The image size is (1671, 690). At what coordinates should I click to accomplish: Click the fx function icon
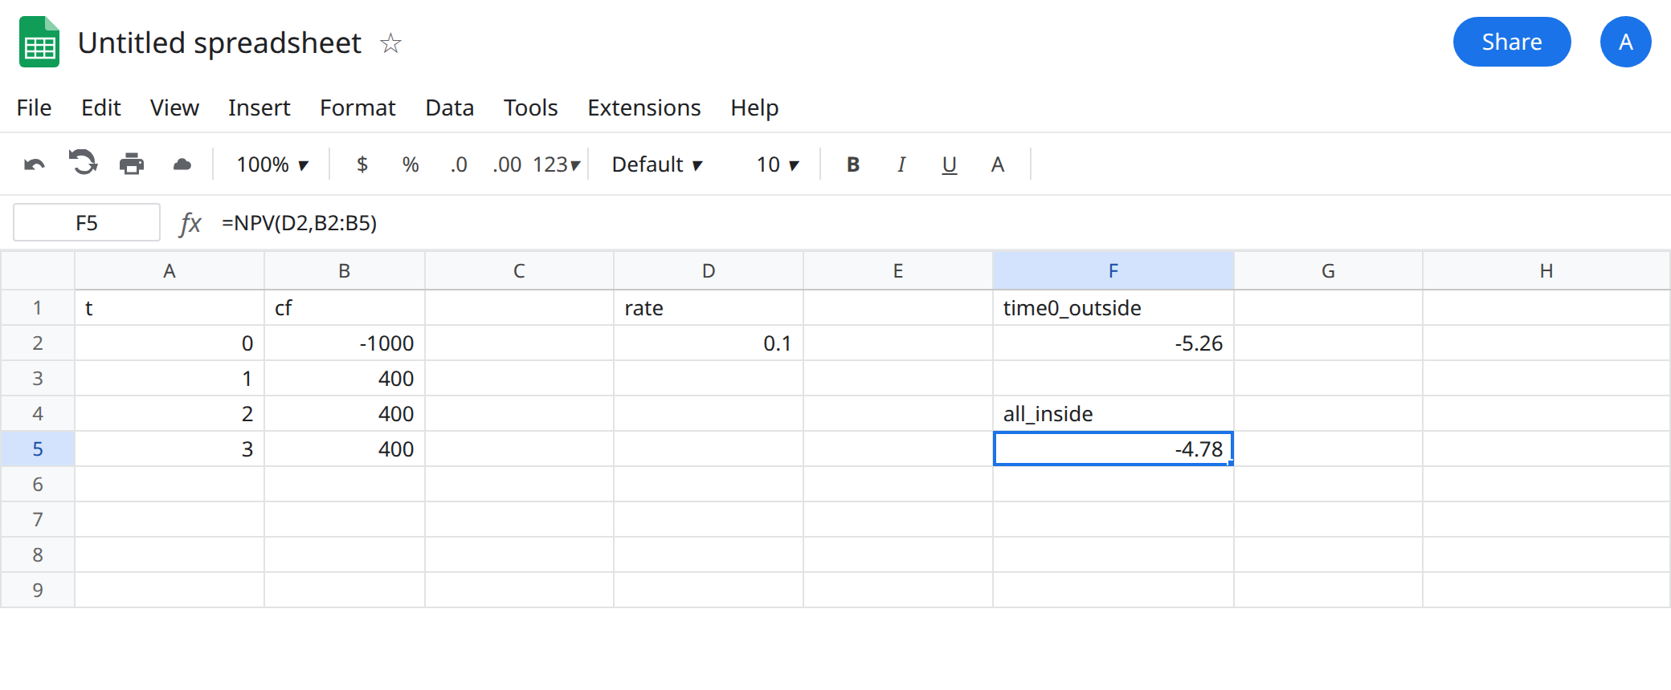[190, 223]
